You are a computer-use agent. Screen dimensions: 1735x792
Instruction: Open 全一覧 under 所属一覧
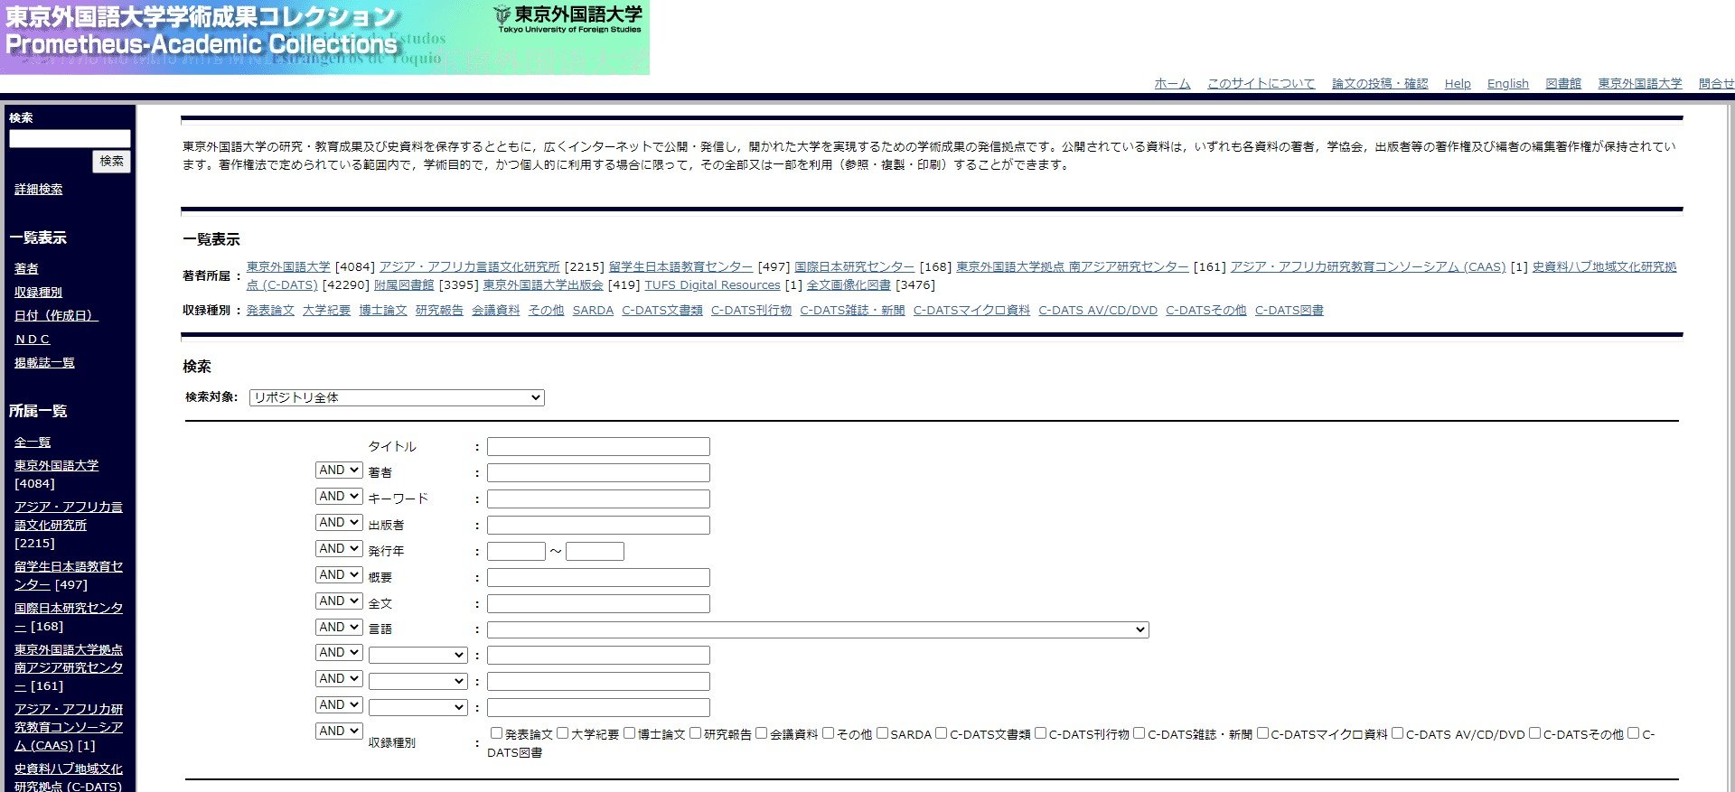[33, 443]
